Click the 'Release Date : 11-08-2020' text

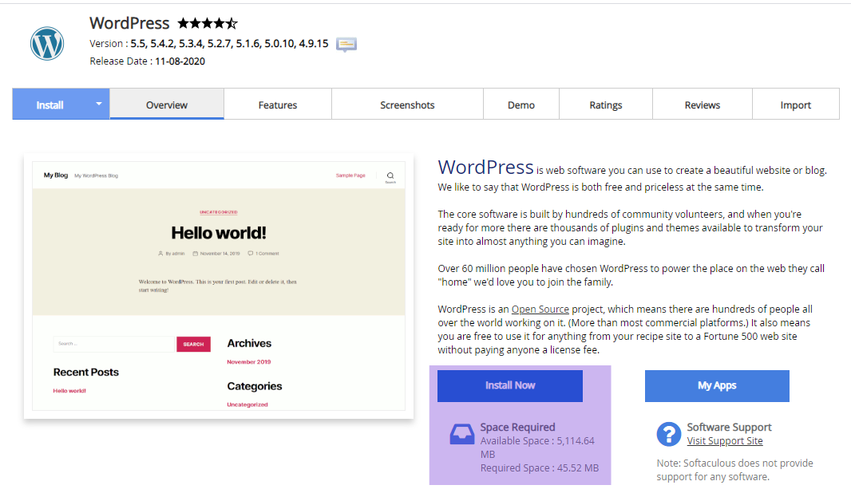click(147, 61)
